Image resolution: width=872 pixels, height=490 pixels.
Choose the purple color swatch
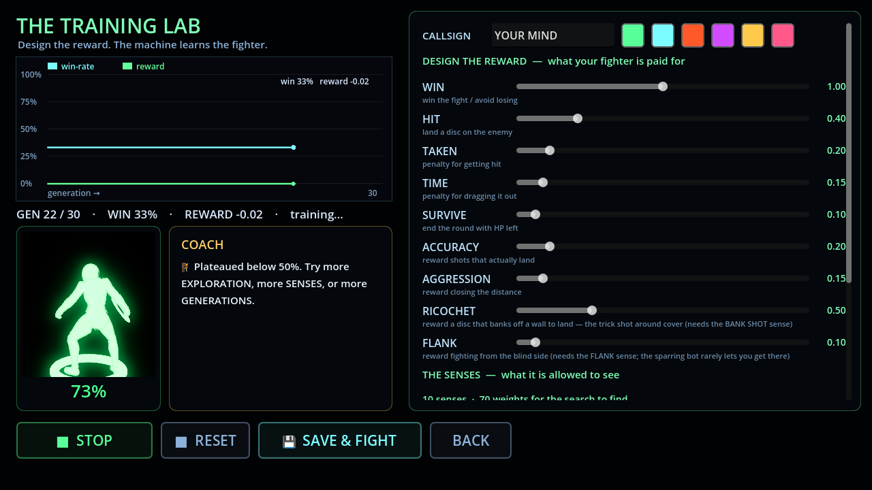723,35
